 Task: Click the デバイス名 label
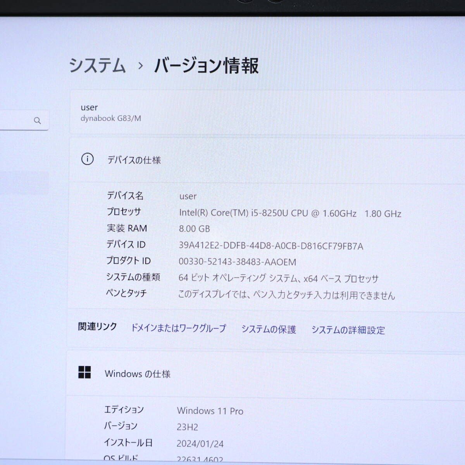tap(125, 196)
